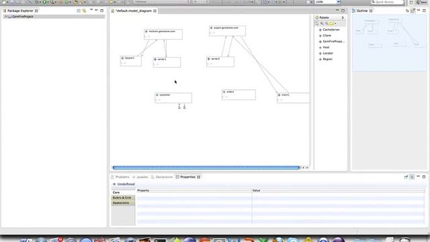Click the Debug icon in toolbar
This screenshot has width=430, height=242.
(36, 2)
